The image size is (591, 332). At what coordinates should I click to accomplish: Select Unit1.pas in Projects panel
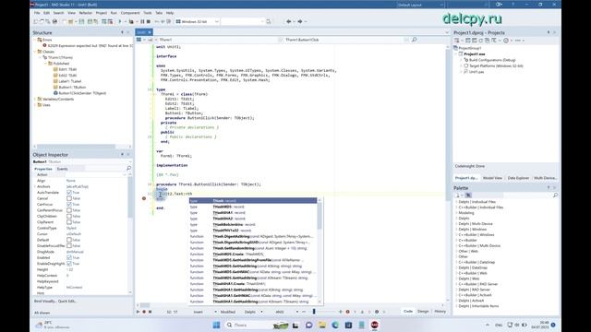click(476, 72)
